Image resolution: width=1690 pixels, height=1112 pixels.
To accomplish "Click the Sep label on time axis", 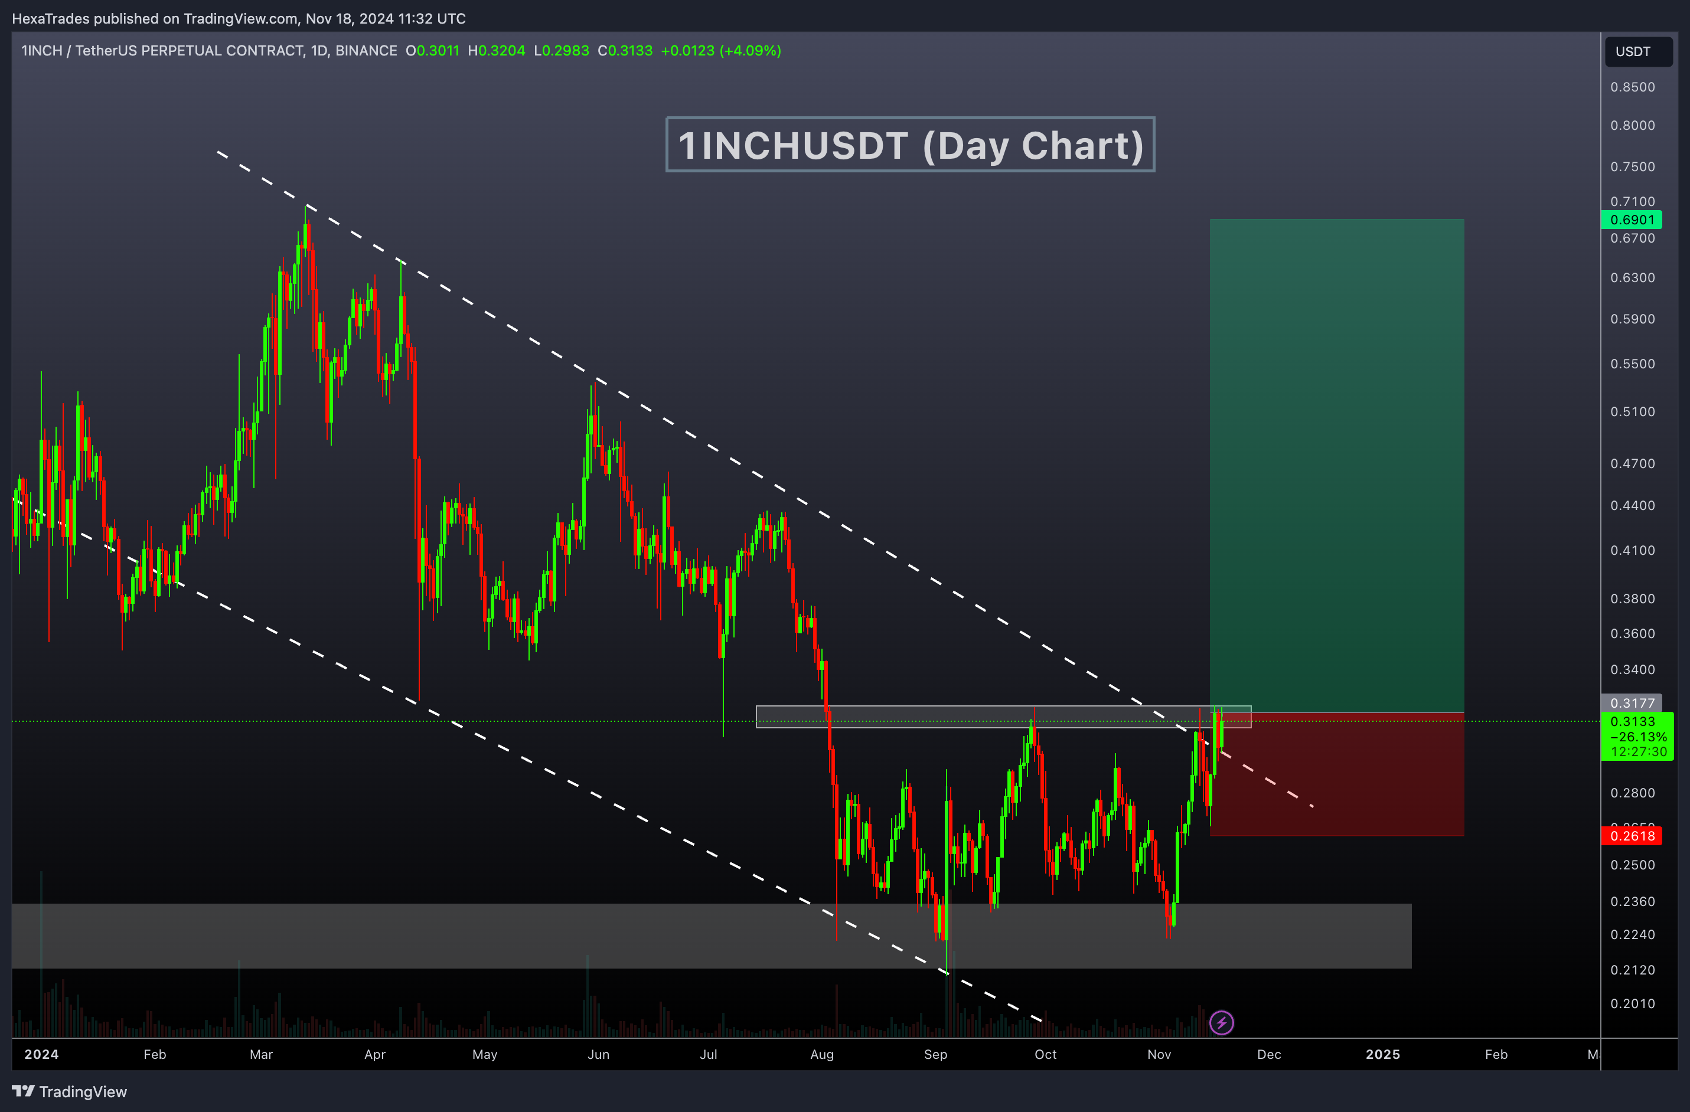I will (x=935, y=1055).
